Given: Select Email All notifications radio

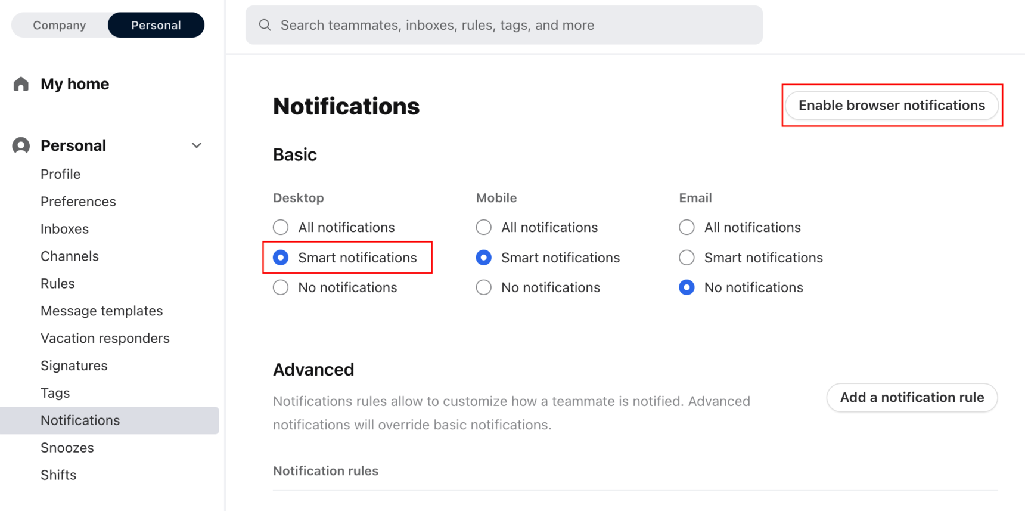Looking at the screenshot, I should [687, 227].
